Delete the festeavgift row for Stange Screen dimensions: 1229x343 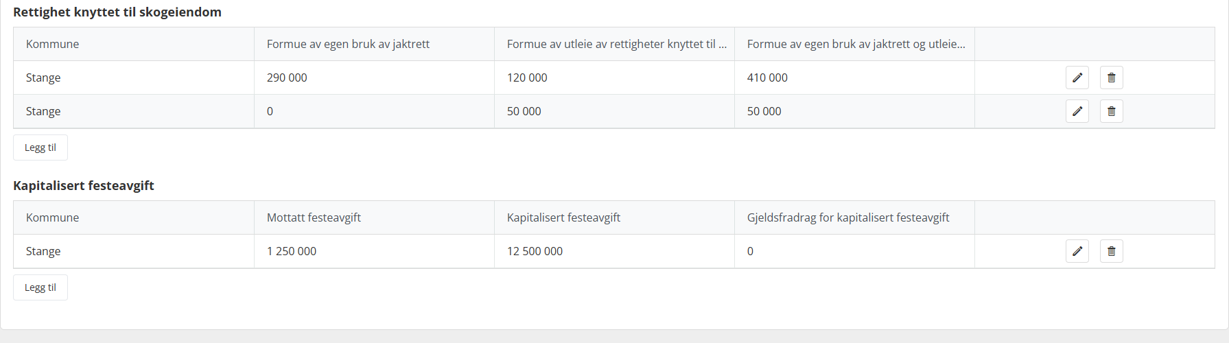tap(1112, 251)
